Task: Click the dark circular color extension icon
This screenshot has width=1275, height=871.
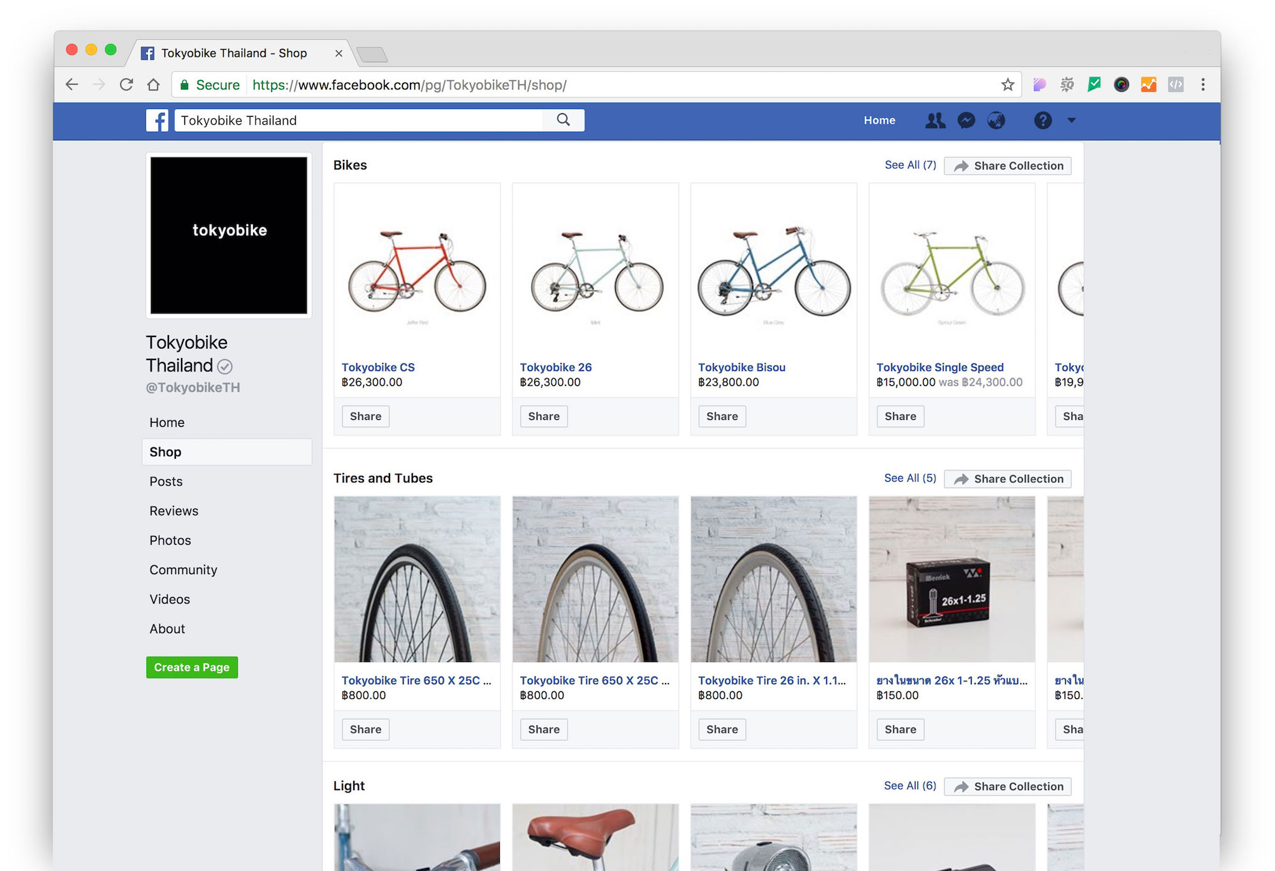Action: click(1121, 85)
